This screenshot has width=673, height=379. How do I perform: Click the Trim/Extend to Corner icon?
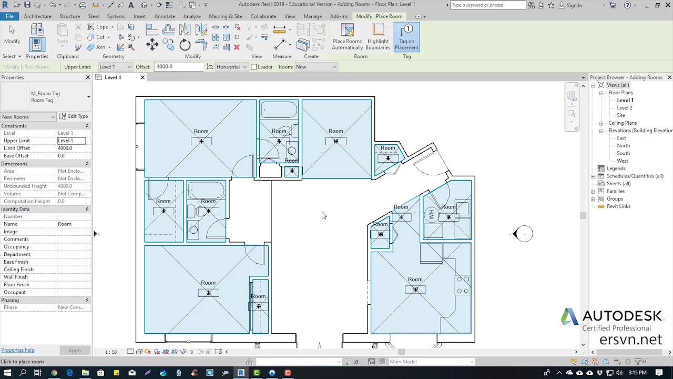201,45
